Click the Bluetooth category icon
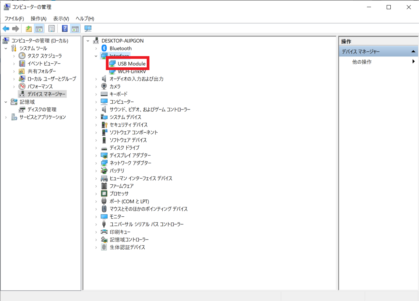This screenshot has width=419, height=301. point(104,48)
